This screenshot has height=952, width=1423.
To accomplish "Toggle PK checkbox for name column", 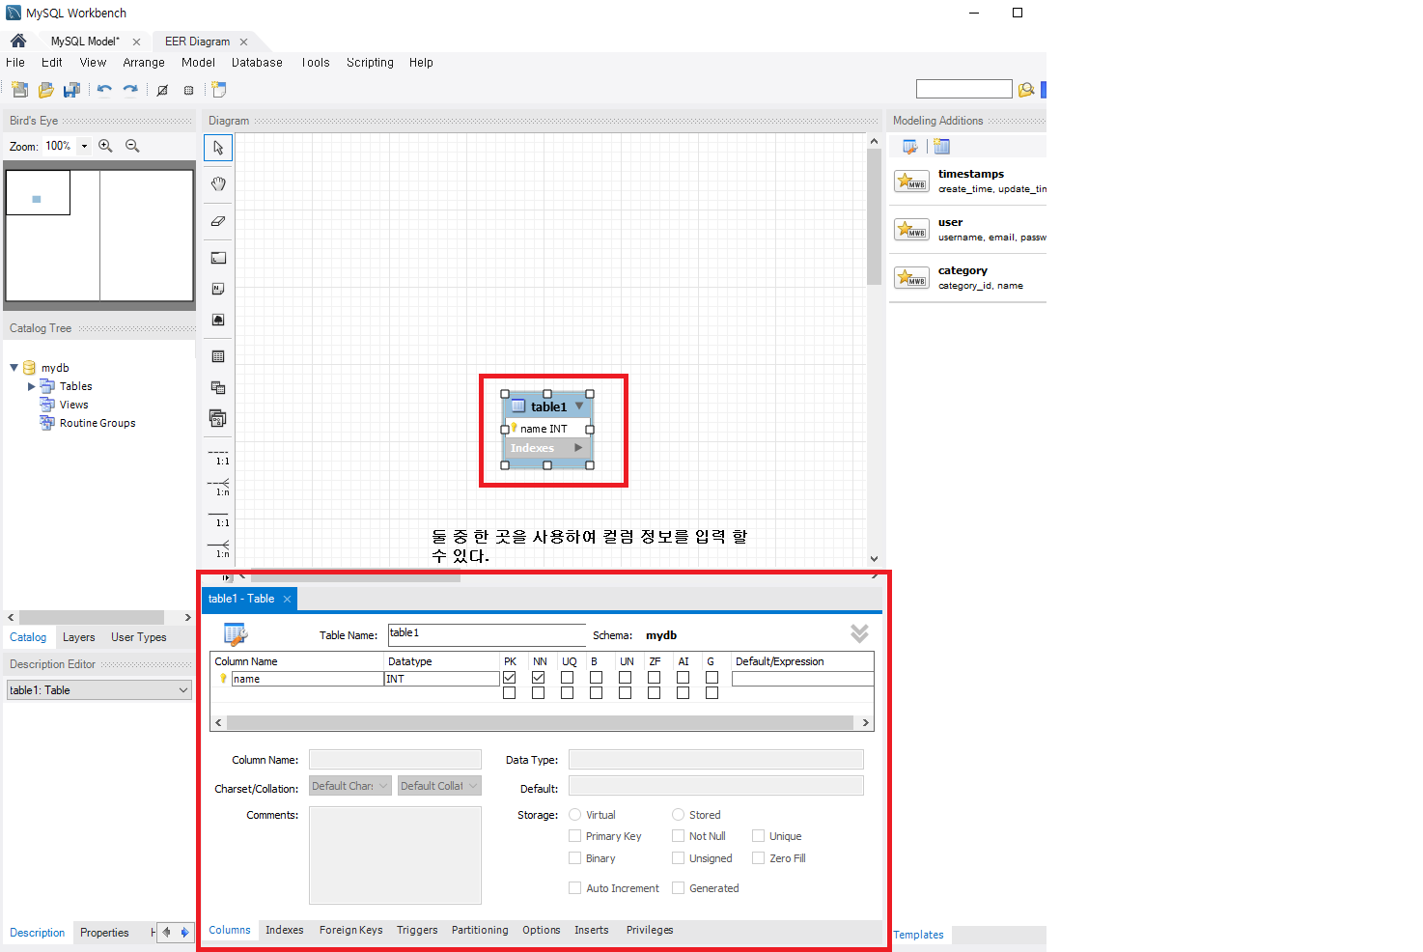I will coord(509,678).
